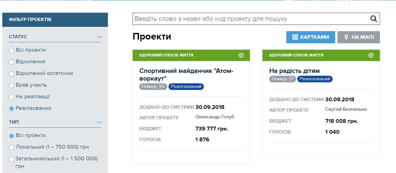Click the project search input field
396x173 pixels.
pyautogui.click(x=251, y=19)
